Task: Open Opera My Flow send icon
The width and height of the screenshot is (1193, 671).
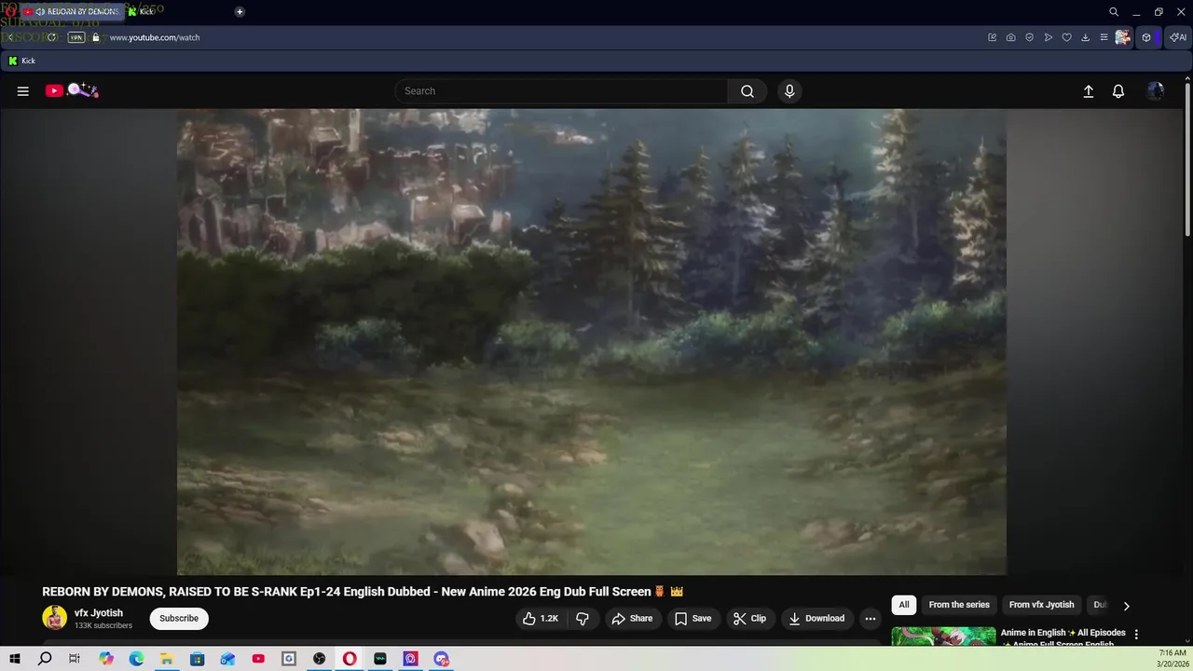Action: [x=1049, y=37]
